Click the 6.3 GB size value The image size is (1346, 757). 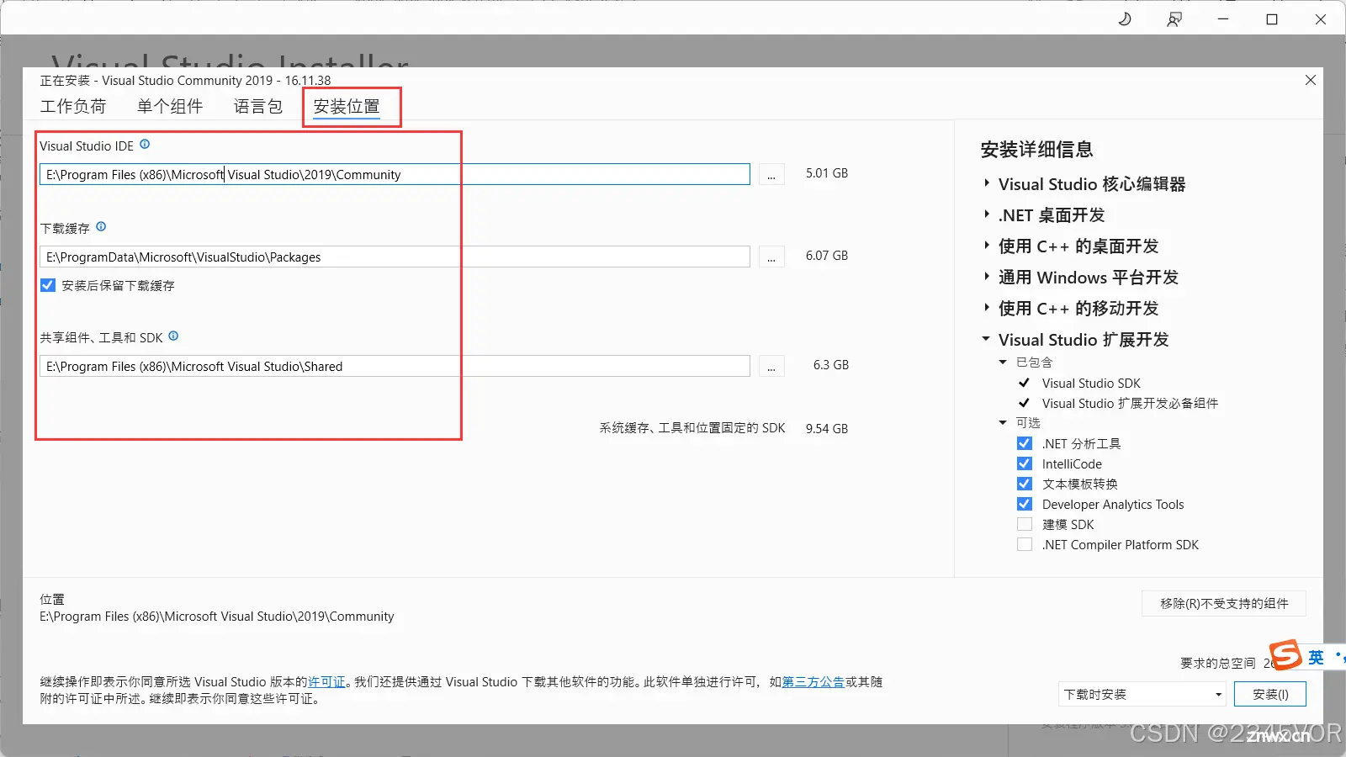(831, 365)
